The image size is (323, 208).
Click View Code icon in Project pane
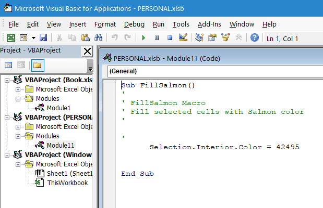(x=8, y=66)
